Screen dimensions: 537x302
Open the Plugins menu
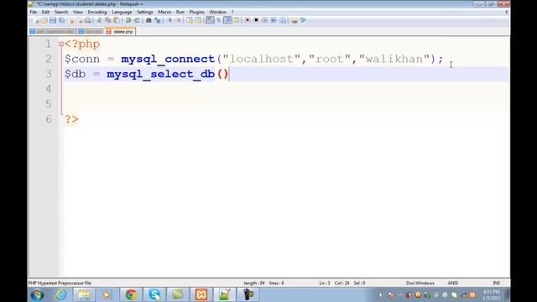tap(197, 12)
